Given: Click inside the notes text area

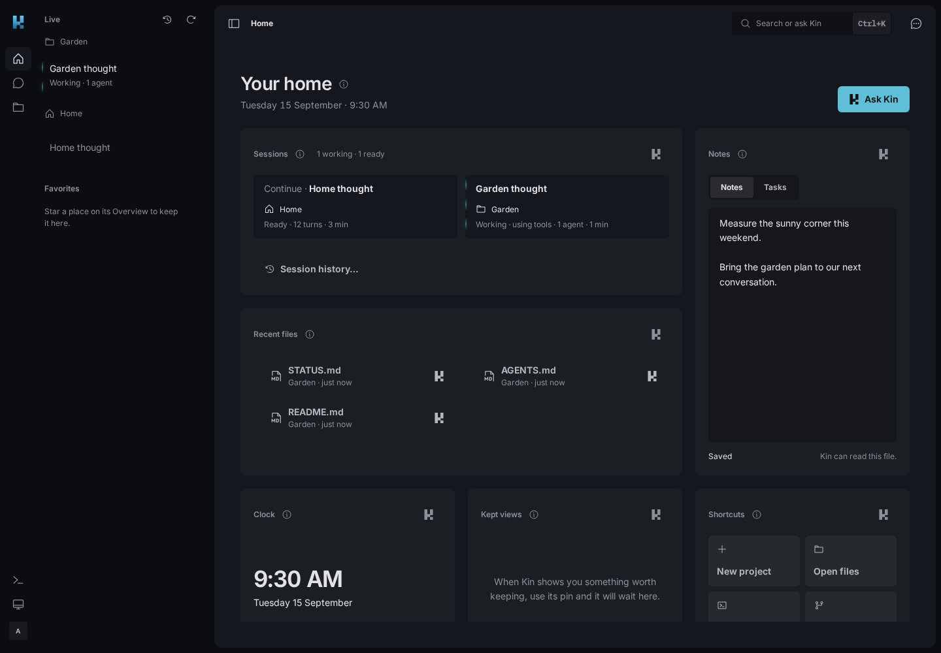Looking at the screenshot, I should point(802,325).
